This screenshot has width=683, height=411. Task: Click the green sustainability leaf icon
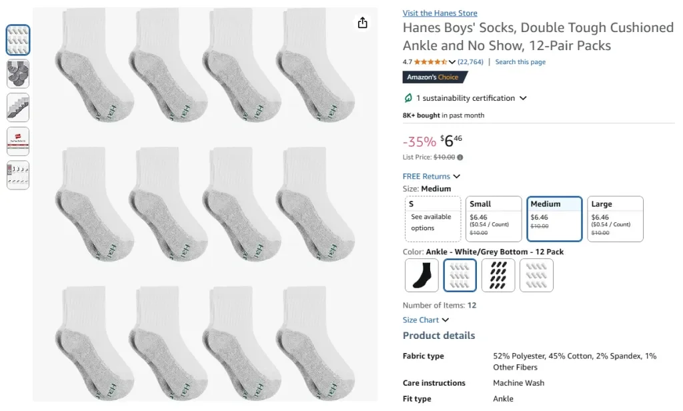point(408,98)
